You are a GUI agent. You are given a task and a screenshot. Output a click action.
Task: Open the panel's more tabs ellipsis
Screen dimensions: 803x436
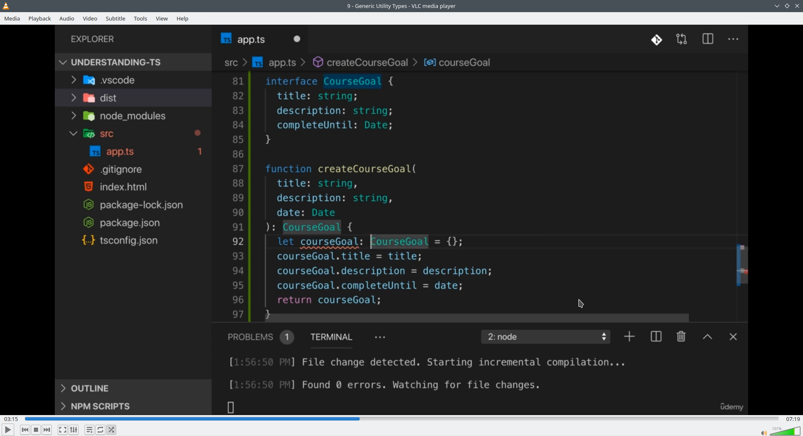pyautogui.click(x=380, y=337)
